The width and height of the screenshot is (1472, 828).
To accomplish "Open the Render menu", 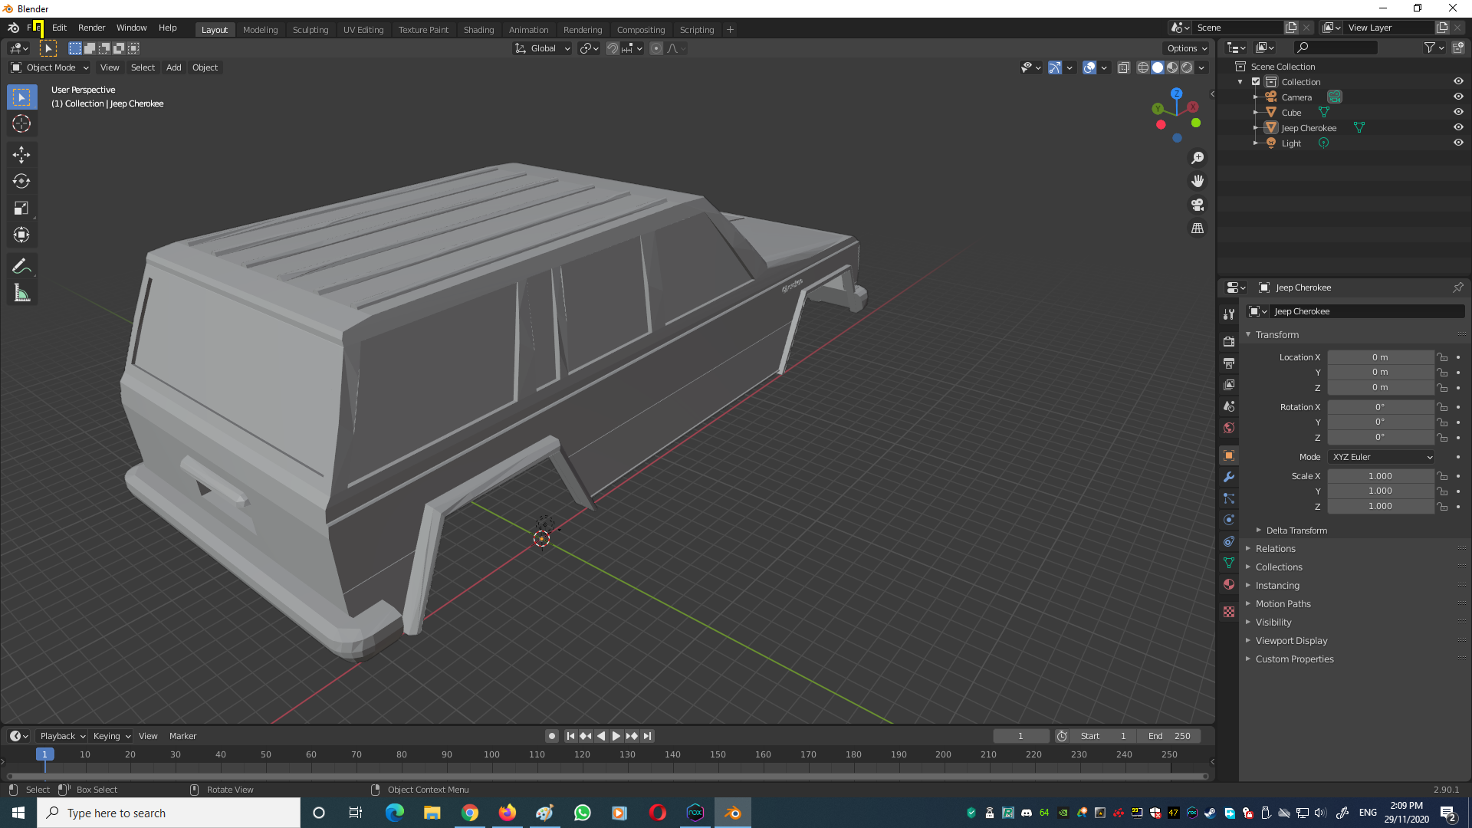I will (91, 28).
